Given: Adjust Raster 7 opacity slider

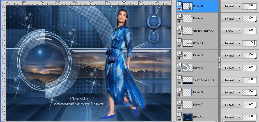Looking at the screenshot, I should [249, 105].
